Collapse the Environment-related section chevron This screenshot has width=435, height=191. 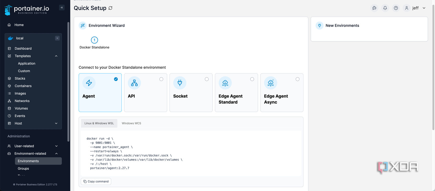[56, 154]
